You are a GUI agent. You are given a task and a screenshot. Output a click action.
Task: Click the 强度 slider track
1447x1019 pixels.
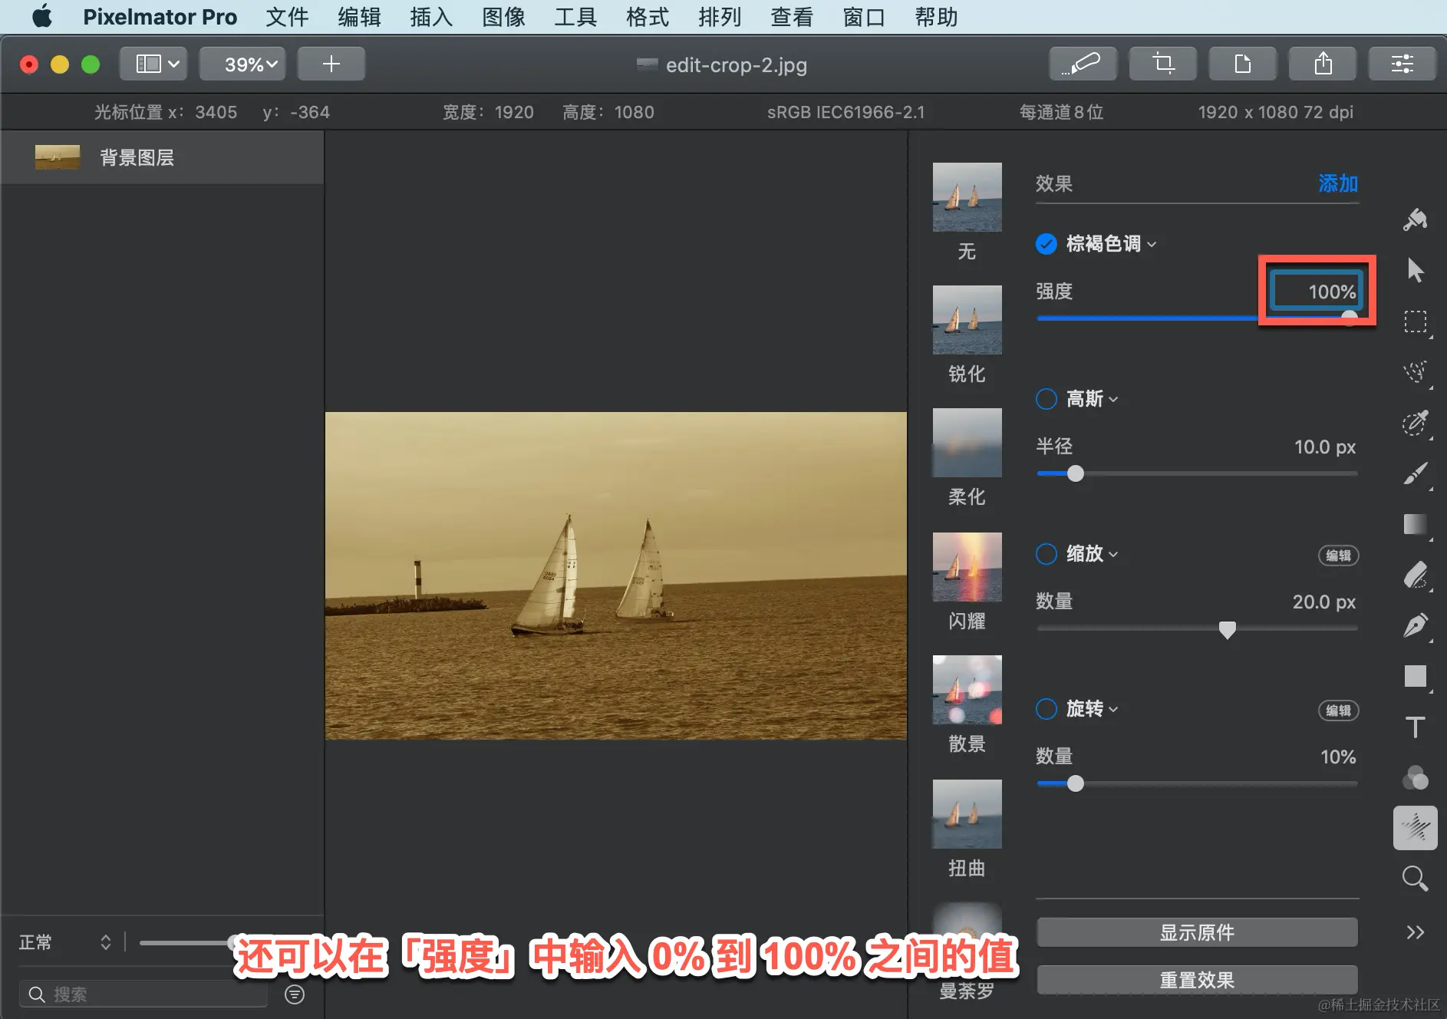click(1197, 318)
